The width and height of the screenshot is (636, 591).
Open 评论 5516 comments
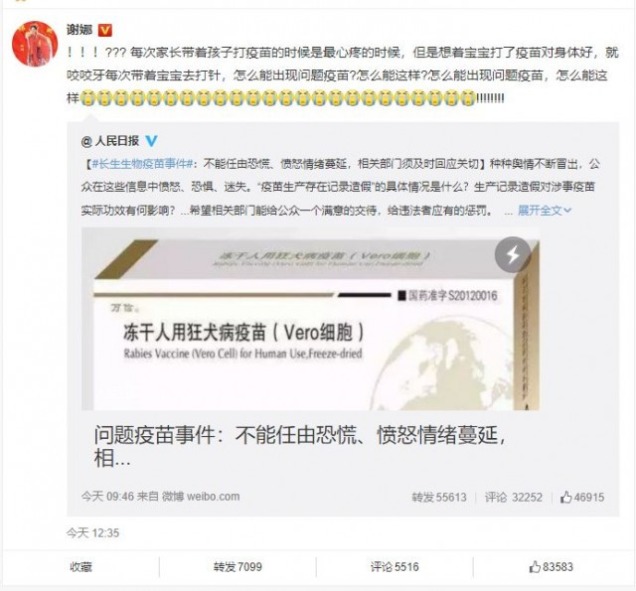coord(395,567)
